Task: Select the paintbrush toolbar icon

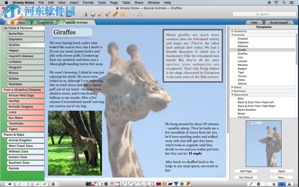Action: [108, 14]
